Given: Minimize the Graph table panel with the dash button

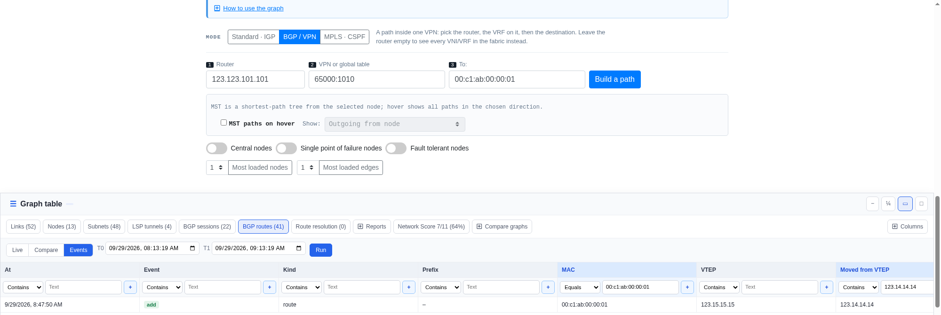Looking at the screenshot, I should pos(873,204).
